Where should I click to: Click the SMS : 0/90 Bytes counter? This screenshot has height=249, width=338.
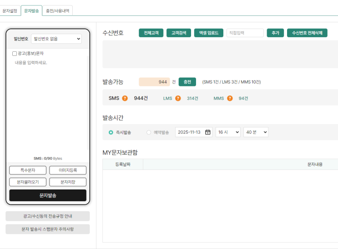coord(48,158)
